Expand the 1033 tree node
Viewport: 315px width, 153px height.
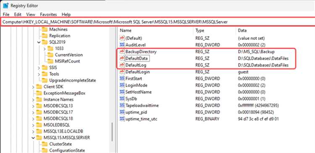pyautogui.click(x=45, y=49)
